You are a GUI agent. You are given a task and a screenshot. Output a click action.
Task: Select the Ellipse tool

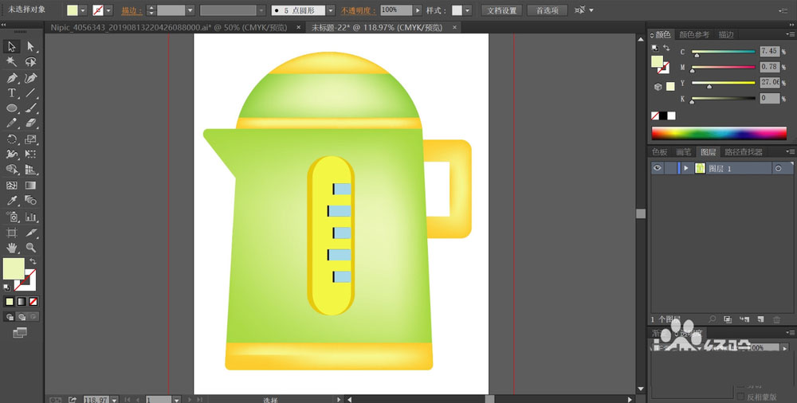(x=11, y=108)
